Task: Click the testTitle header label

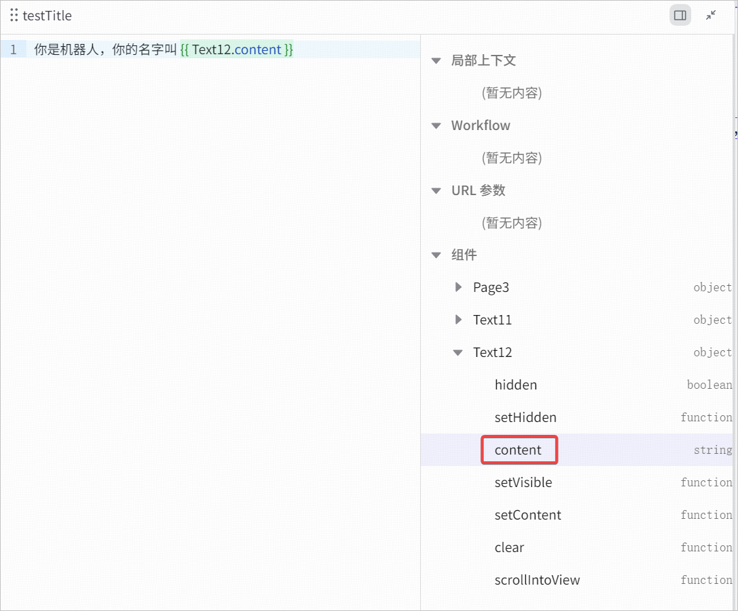Action: click(x=47, y=16)
